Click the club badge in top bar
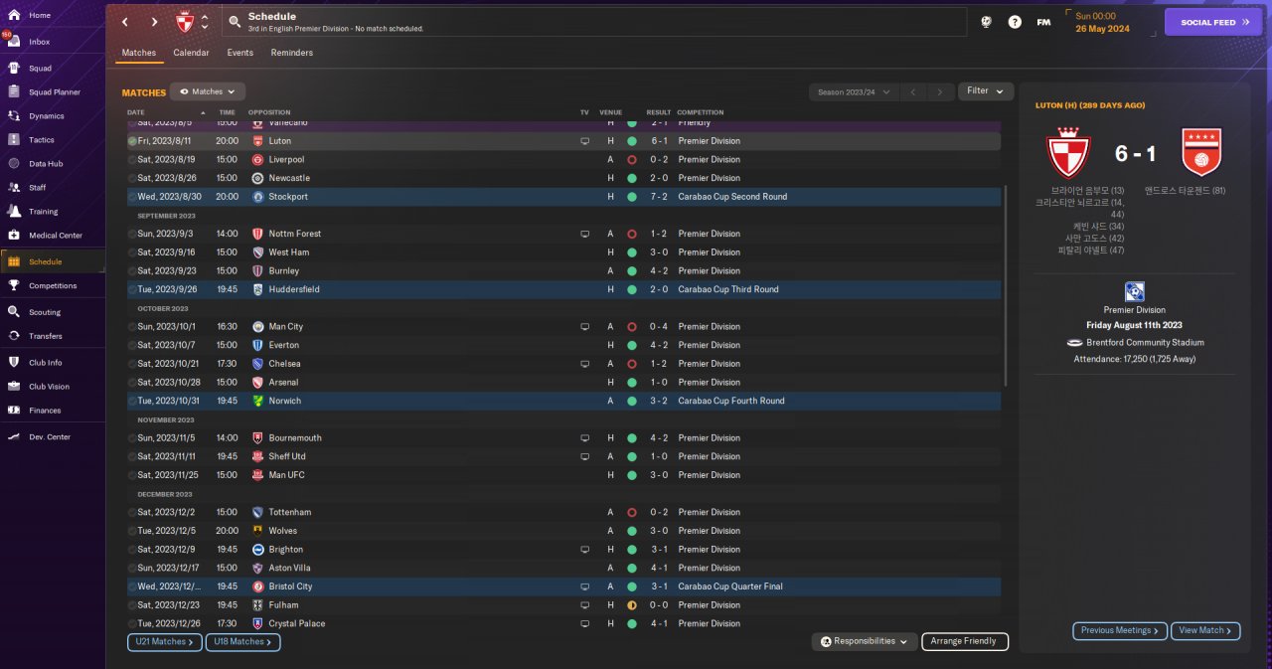Screen dimensions: 1272x669 pos(185,22)
